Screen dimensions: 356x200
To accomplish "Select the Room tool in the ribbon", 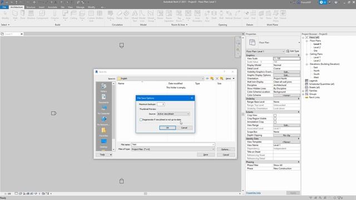I will click(160, 15).
